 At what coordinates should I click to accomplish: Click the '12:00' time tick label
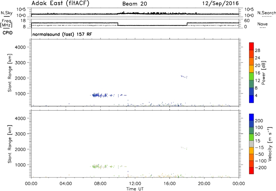135,184
